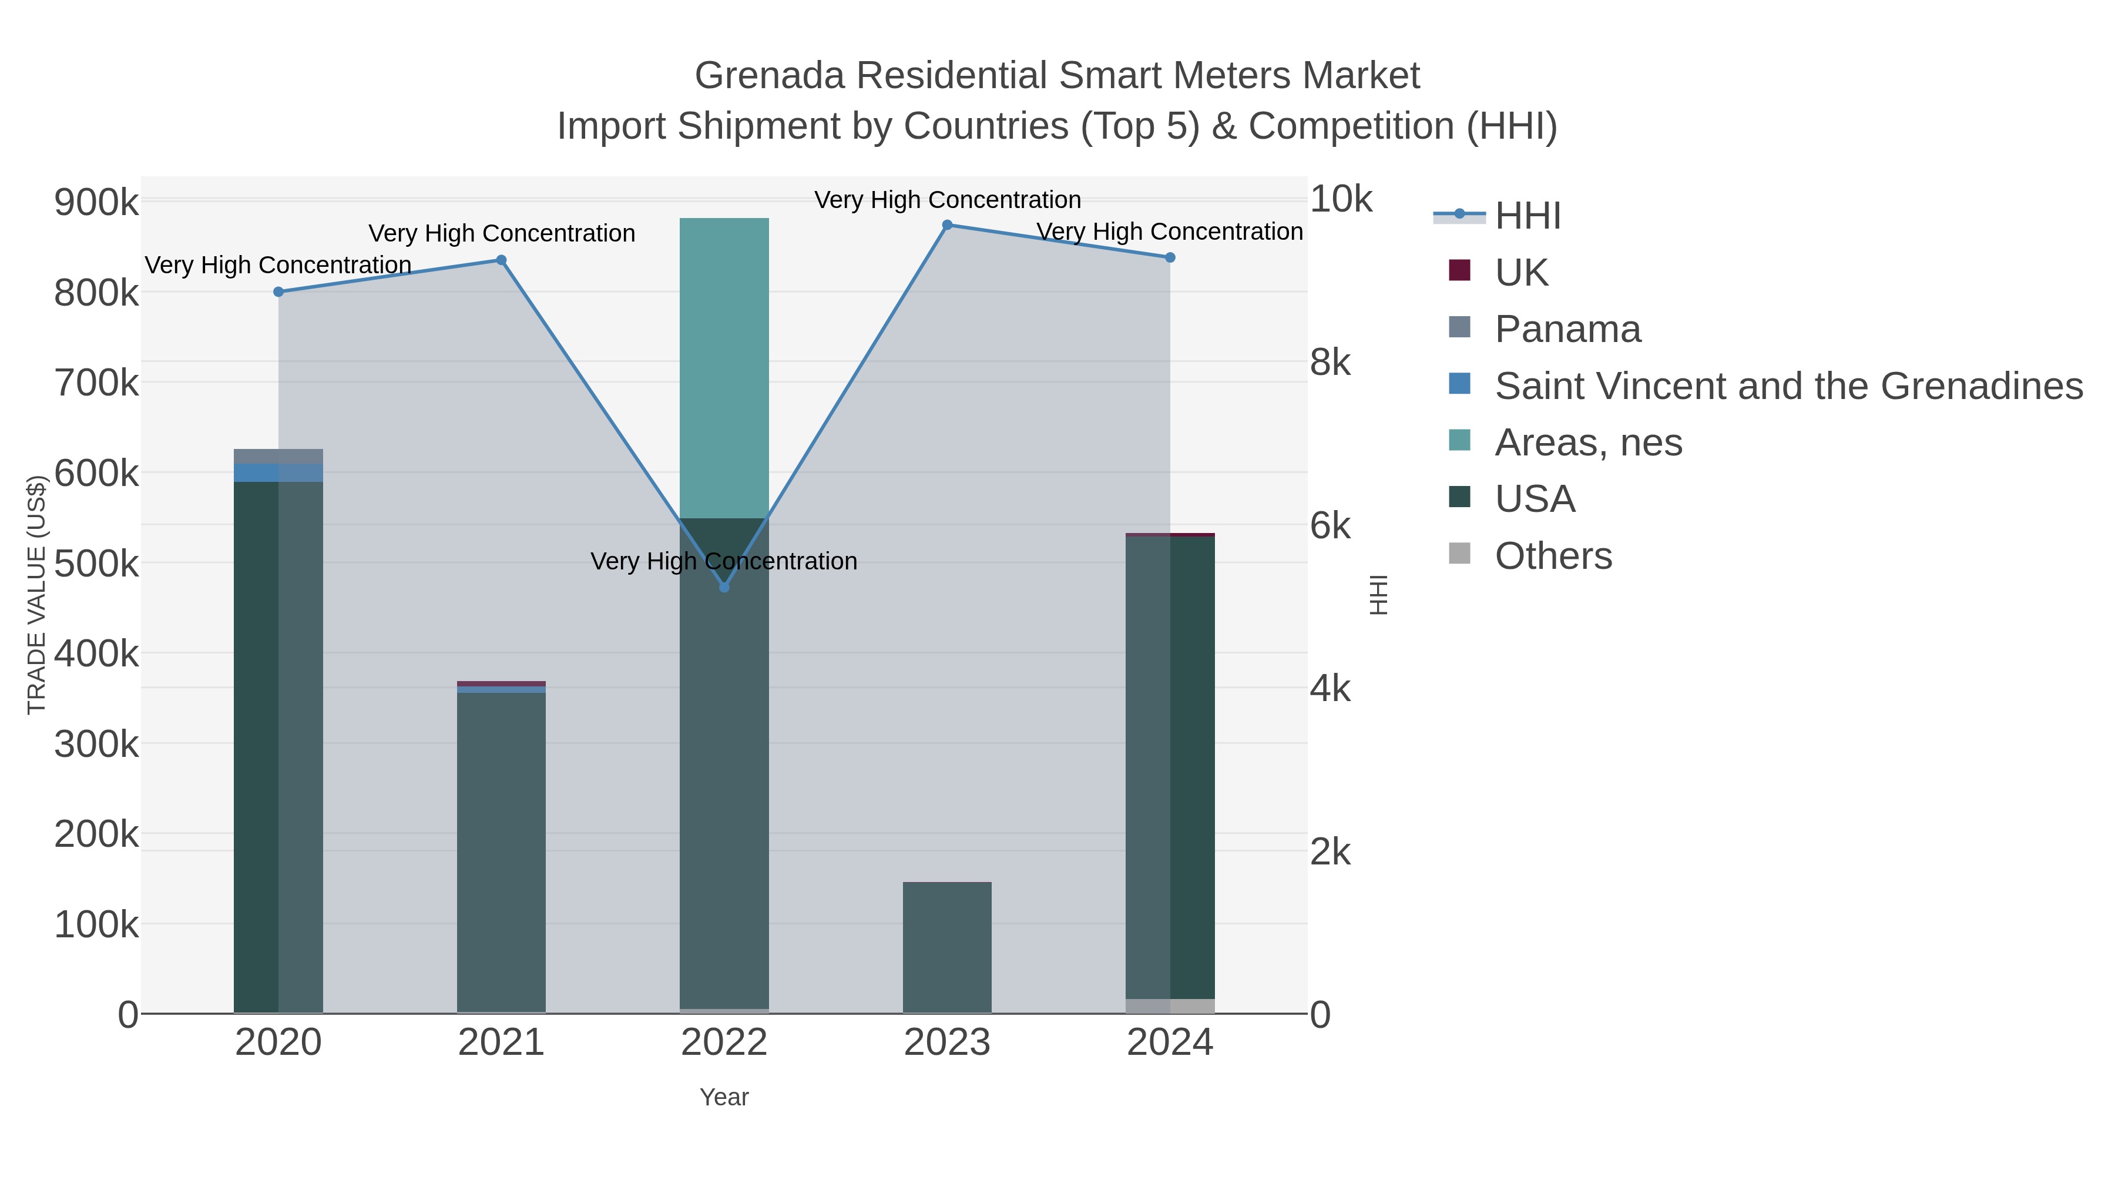
Task: Toggle the USA legend entry
Action: pyautogui.click(x=1512, y=500)
